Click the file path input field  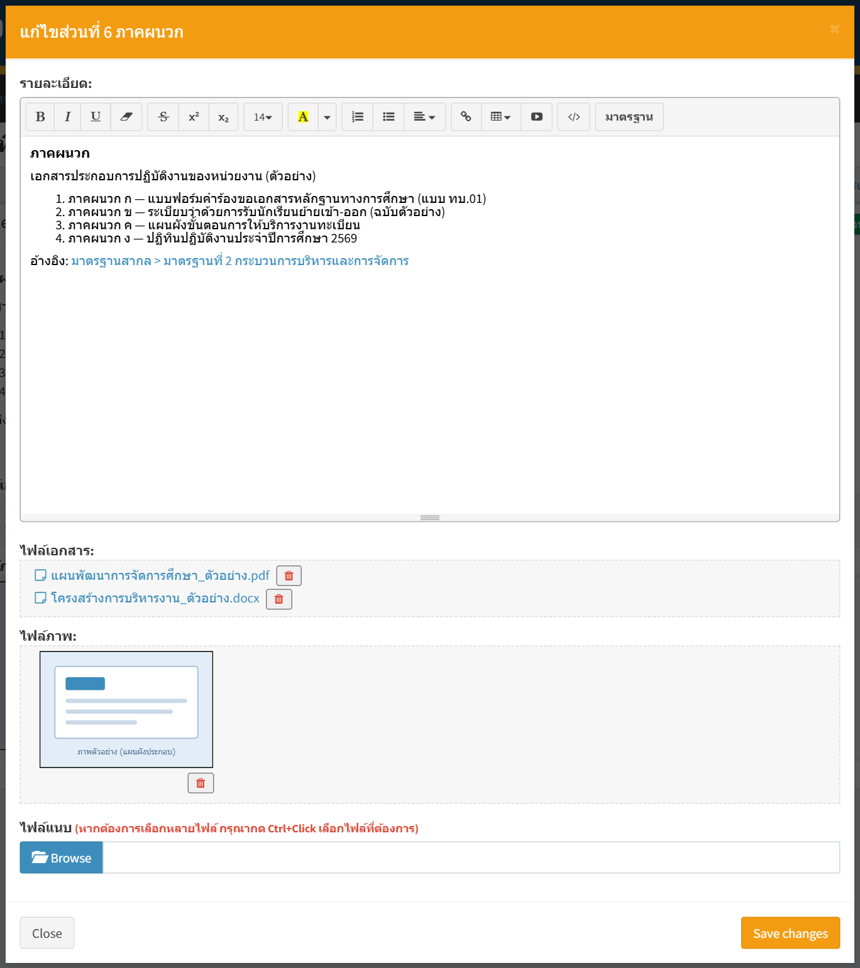click(x=471, y=858)
